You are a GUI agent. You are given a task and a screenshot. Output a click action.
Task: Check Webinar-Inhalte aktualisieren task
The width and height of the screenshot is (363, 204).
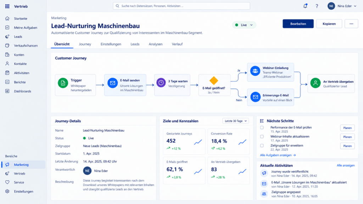tap(262, 136)
